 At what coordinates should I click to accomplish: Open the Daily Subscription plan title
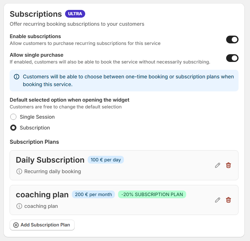pyautogui.click(x=50, y=160)
